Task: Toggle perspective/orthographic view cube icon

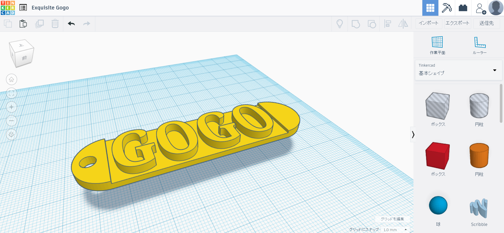Action: 12,135
